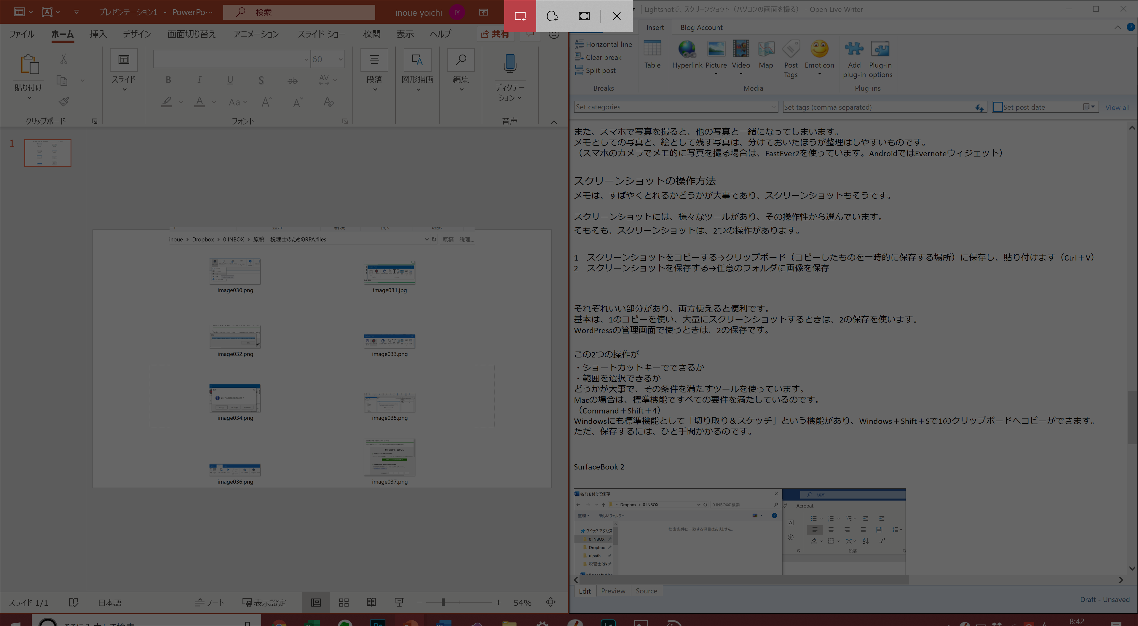Select freeform snip mode in snipping toolbar

point(552,16)
